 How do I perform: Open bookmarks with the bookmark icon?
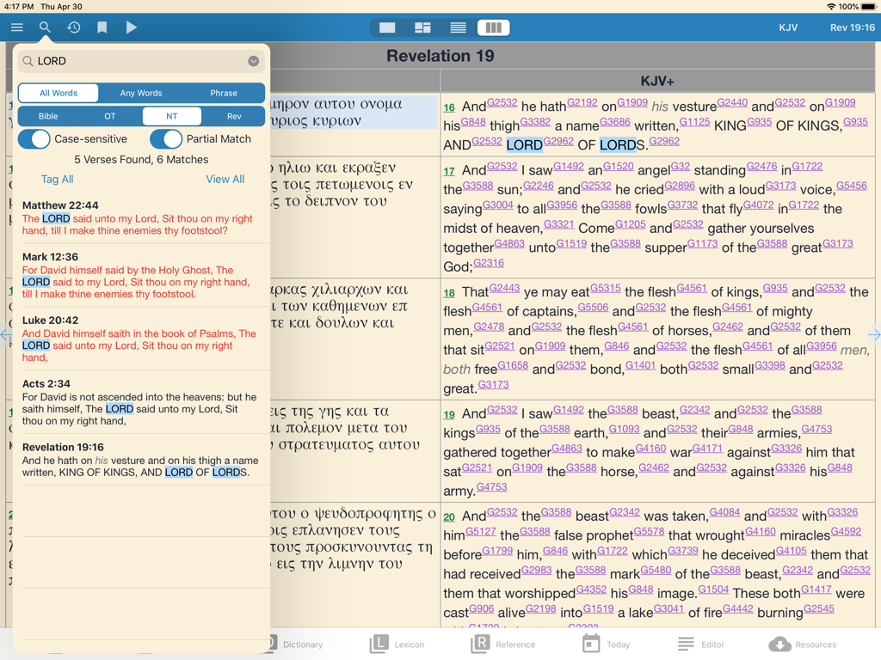pos(102,27)
